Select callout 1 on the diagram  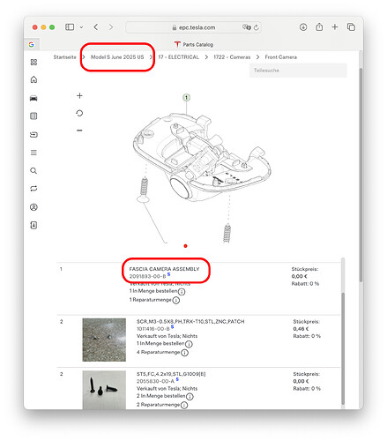pos(186,97)
